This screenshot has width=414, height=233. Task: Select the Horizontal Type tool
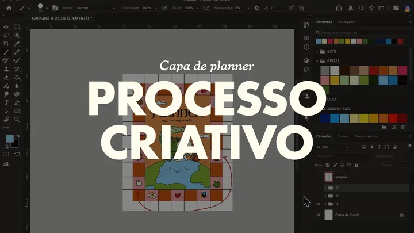point(6,103)
